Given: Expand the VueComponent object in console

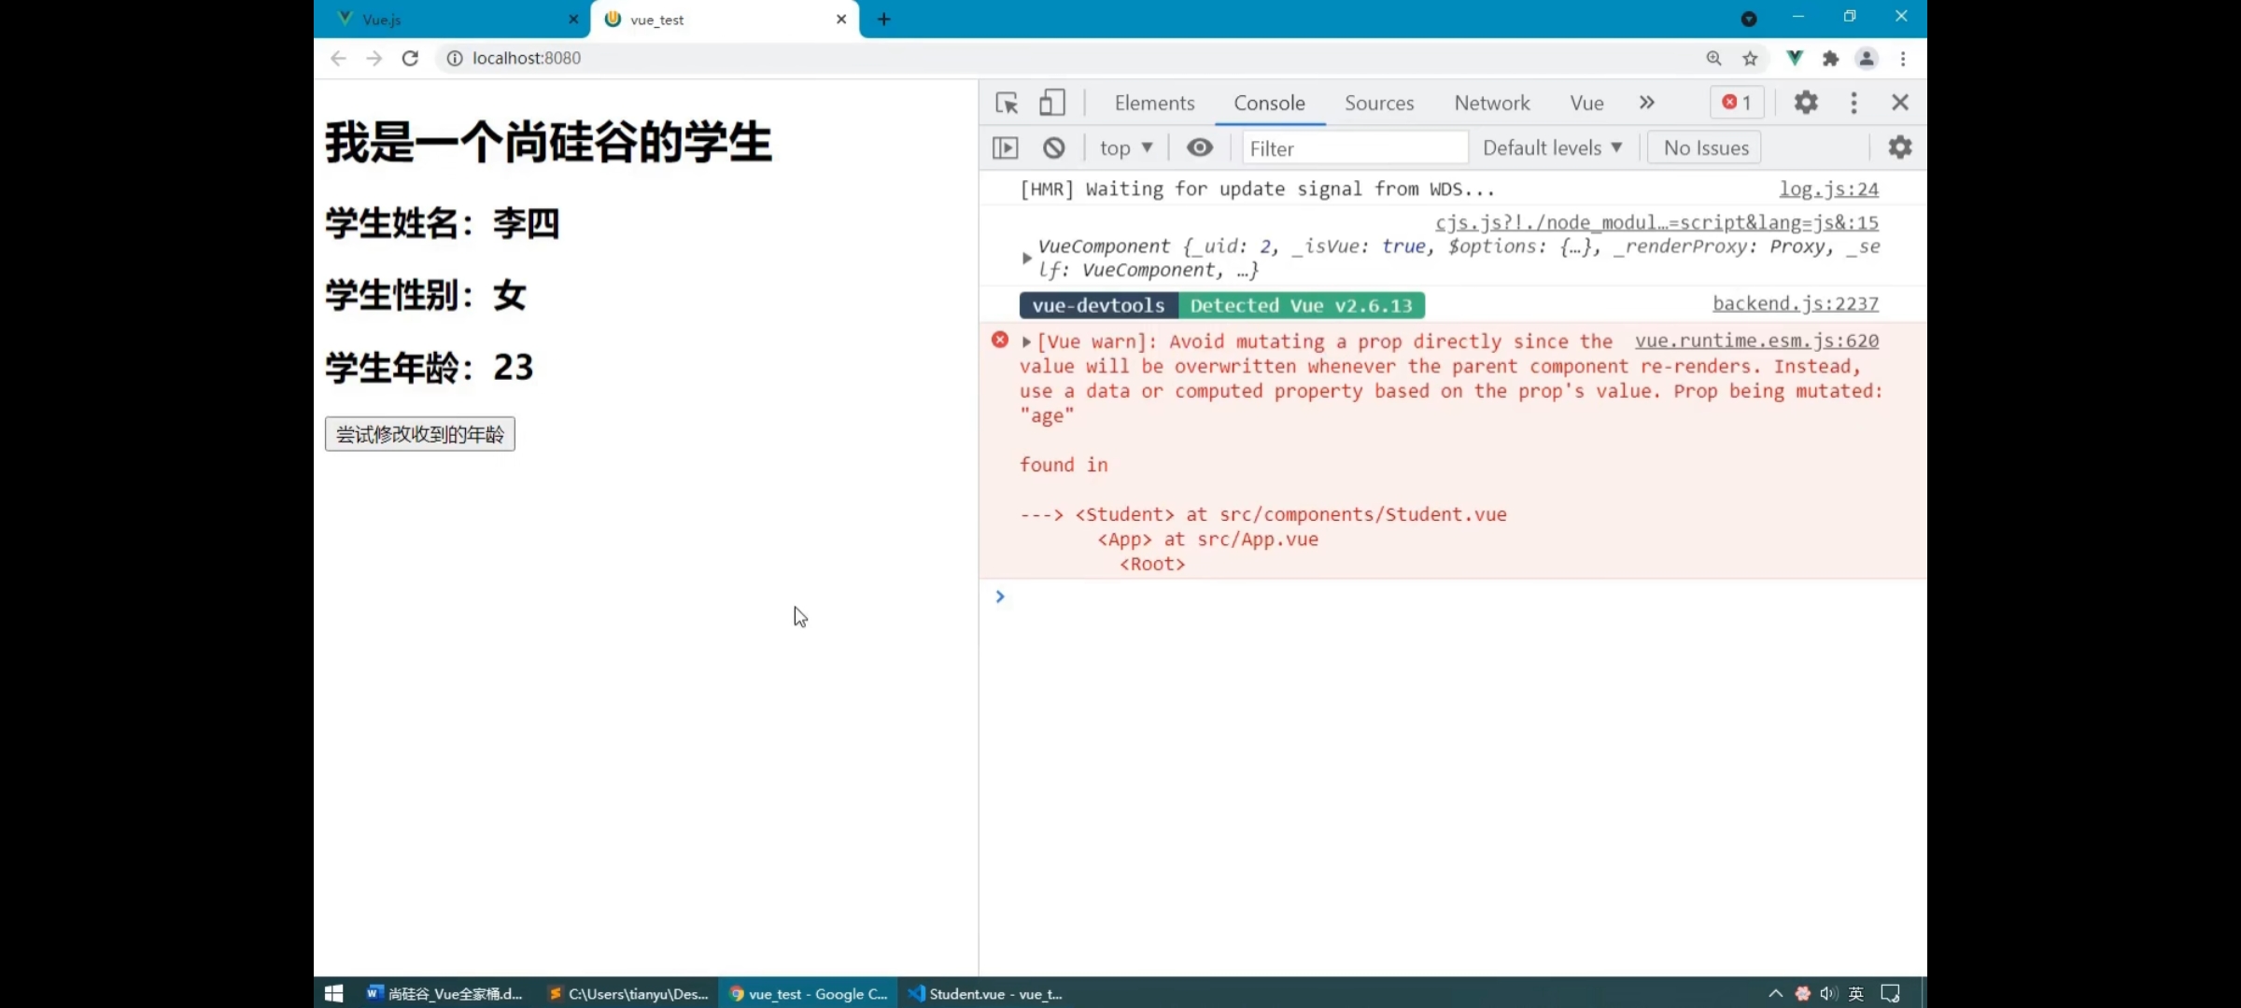Looking at the screenshot, I should [1026, 258].
